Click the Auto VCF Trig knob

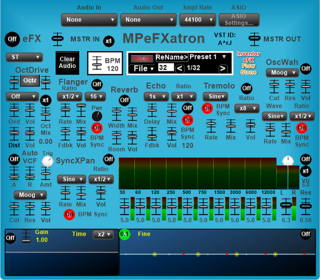coord(47,161)
